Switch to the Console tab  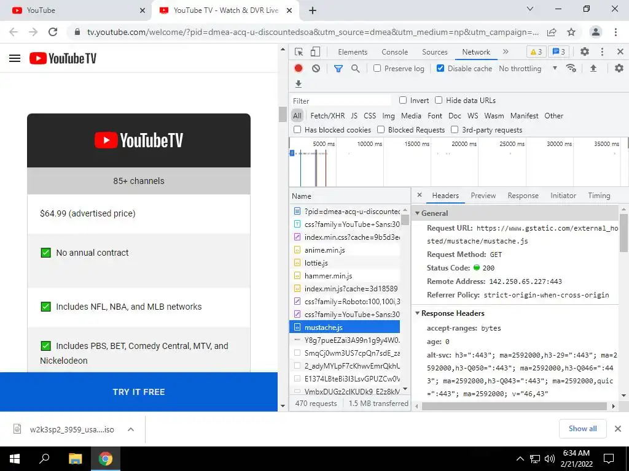click(395, 52)
